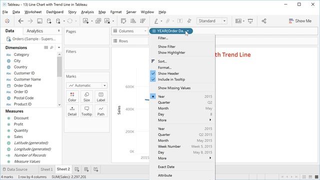The width and height of the screenshot is (320, 180).
Task: Switch to the Analytics pane tab
Action: (34, 31)
